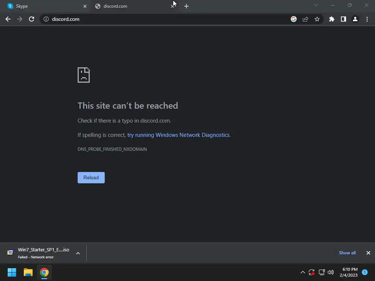Image resolution: width=375 pixels, height=281 pixels.
Task: Close the discord.com tab
Action: pyautogui.click(x=172, y=7)
